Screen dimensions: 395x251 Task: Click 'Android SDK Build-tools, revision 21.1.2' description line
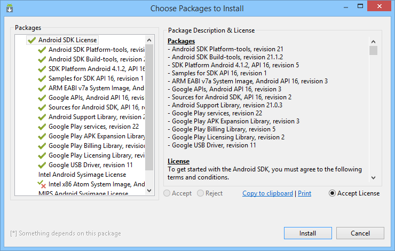(x=225, y=57)
